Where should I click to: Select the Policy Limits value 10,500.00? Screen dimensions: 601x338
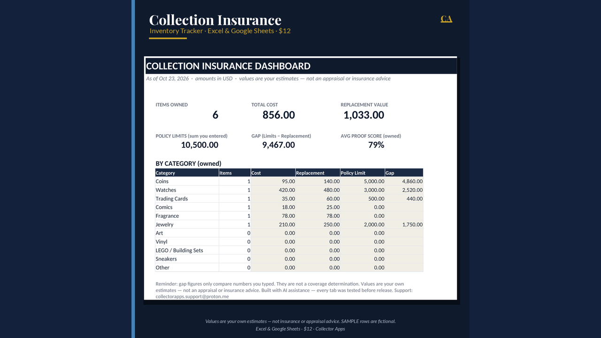coord(200,145)
